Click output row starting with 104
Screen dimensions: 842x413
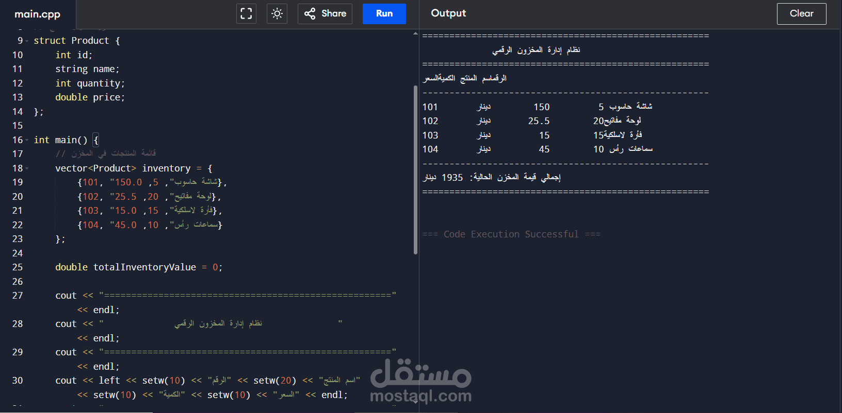pyautogui.click(x=537, y=149)
